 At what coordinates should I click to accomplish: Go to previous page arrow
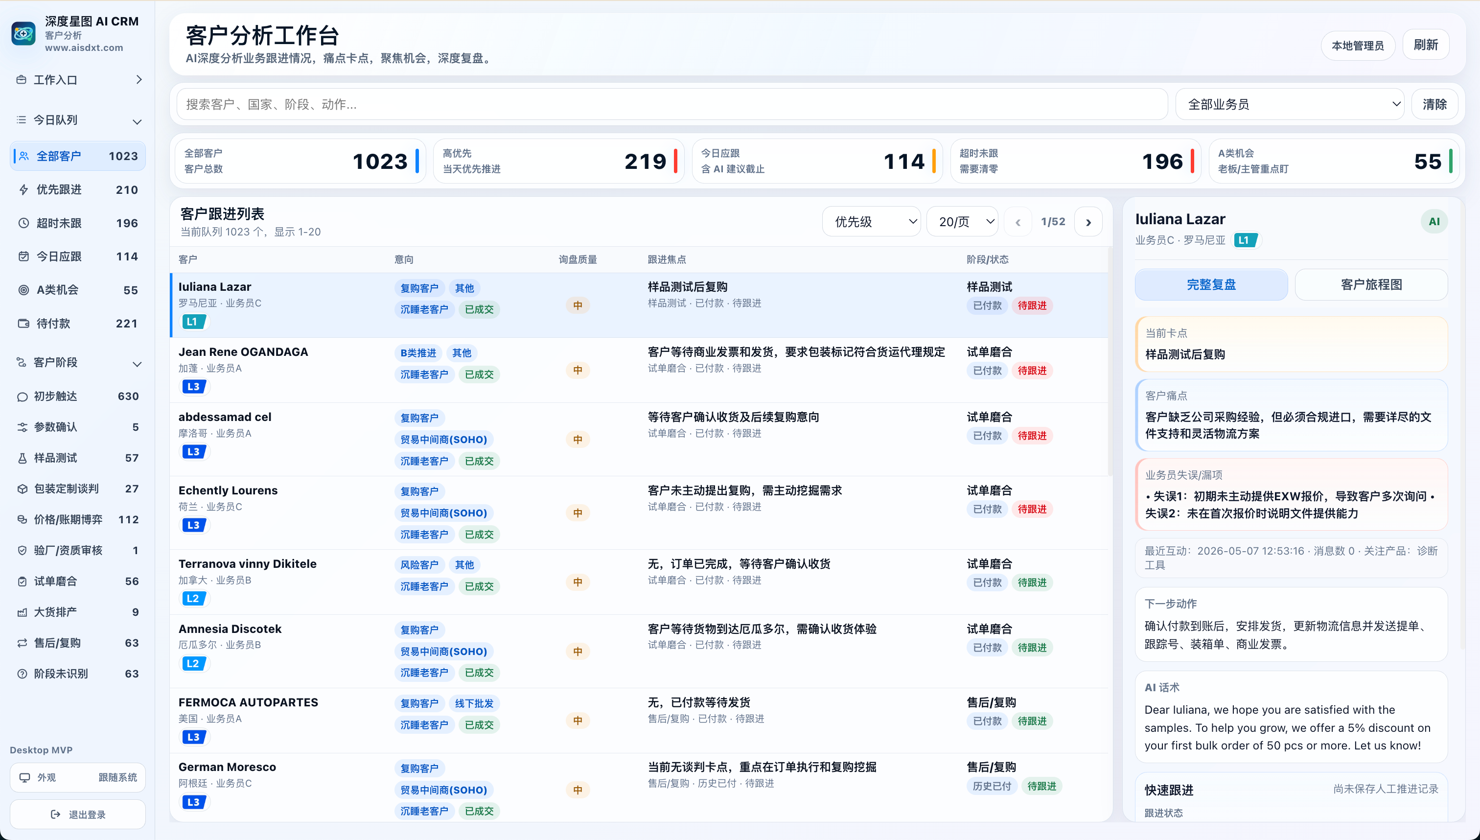[1018, 222]
